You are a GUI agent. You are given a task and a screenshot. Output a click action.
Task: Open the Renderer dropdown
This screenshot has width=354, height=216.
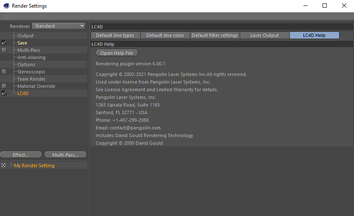click(x=59, y=26)
